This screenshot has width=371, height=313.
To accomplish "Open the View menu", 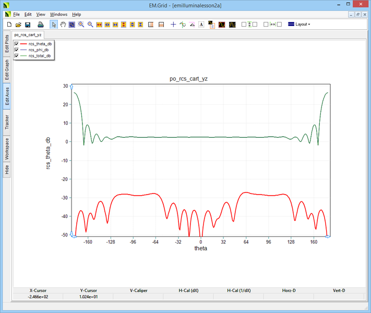I will pyautogui.click(x=41, y=15).
